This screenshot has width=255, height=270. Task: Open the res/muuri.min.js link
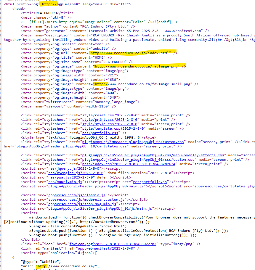65,182
